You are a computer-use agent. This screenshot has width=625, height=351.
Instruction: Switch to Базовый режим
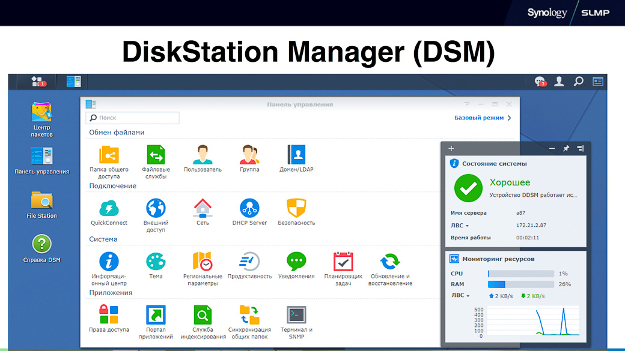click(x=483, y=118)
